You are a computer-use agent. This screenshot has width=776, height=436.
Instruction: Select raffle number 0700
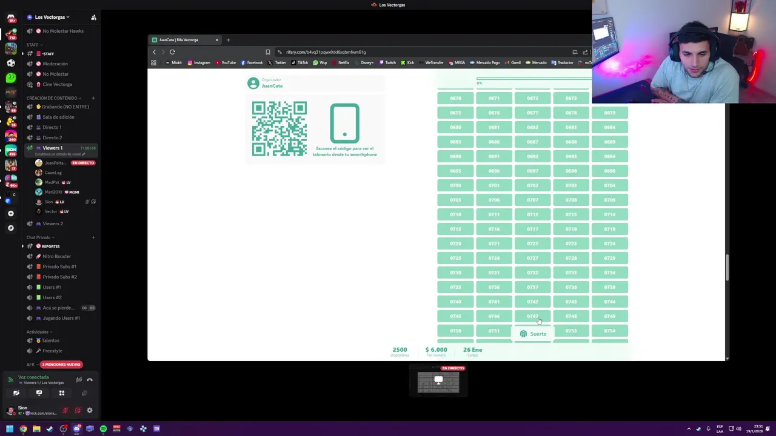455,185
